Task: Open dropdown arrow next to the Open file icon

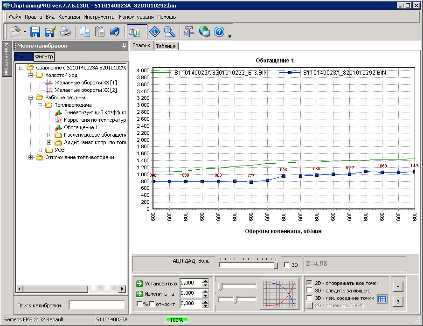Action: (24, 32)
